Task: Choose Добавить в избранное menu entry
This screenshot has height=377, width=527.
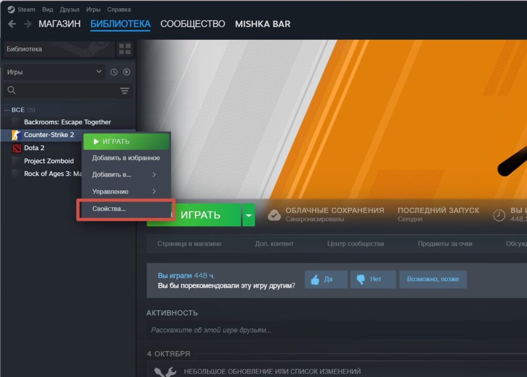Action: coord(126,158)
